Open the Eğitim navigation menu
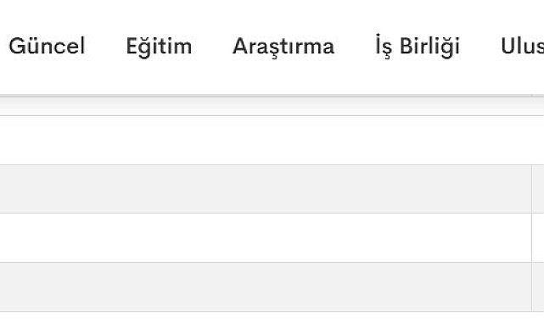544x322 pixels. 159,47
